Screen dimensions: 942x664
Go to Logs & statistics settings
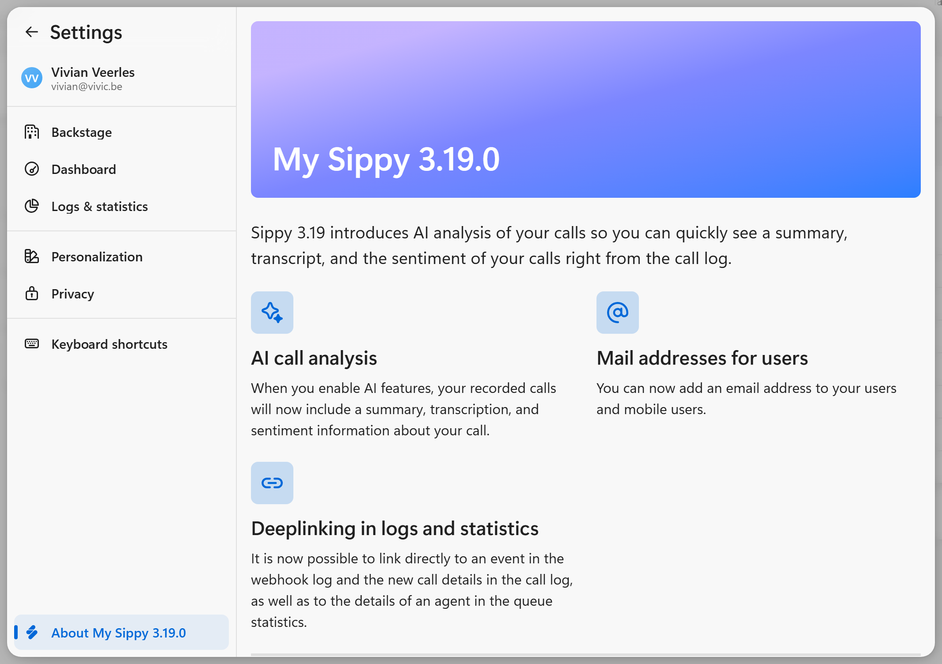pos(122,207)
